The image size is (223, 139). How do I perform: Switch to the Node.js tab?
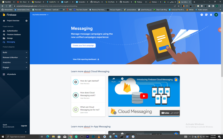pyautogui.click(x=140, y=2)
